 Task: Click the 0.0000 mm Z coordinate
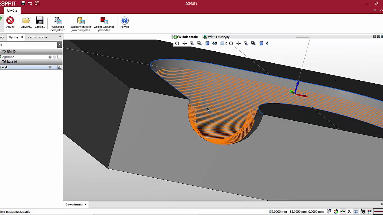[x=316, y=212]
